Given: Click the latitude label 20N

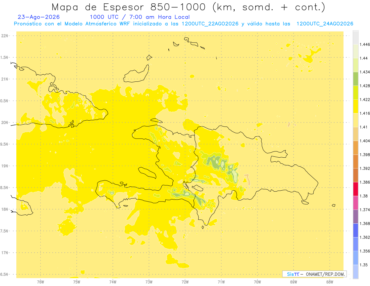Looking at the screenshot, I should point(5,122).
